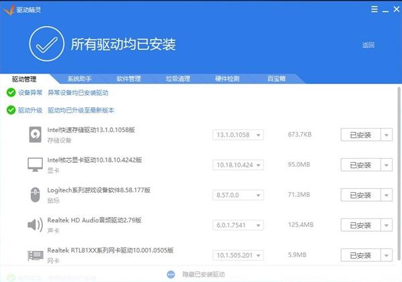Click the storage disk icon for Intel快速存储驱动
The image size is (402, 282).
click(x=35, y=135)
